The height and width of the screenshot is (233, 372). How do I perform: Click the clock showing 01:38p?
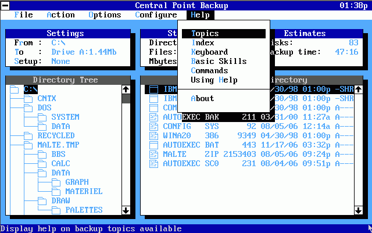click(x=353, y=5)
